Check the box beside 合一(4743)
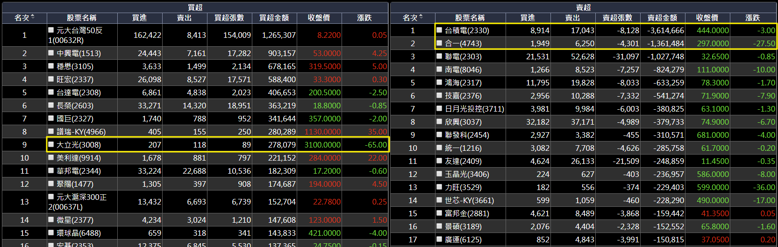Viewport: 778px width, 247px height. click(x=439, y=43)
